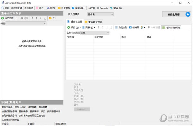
Task: Click the 路径 column header
Action: click(133, 37)
